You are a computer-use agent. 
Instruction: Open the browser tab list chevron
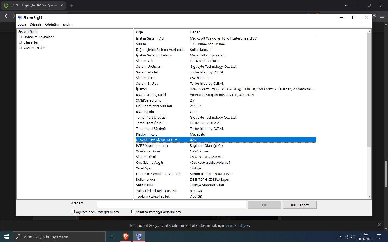[x=346, y=5]
